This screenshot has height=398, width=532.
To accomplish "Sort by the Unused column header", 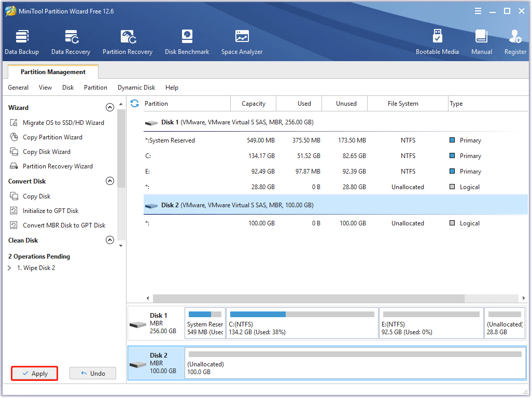I will 345,104.
